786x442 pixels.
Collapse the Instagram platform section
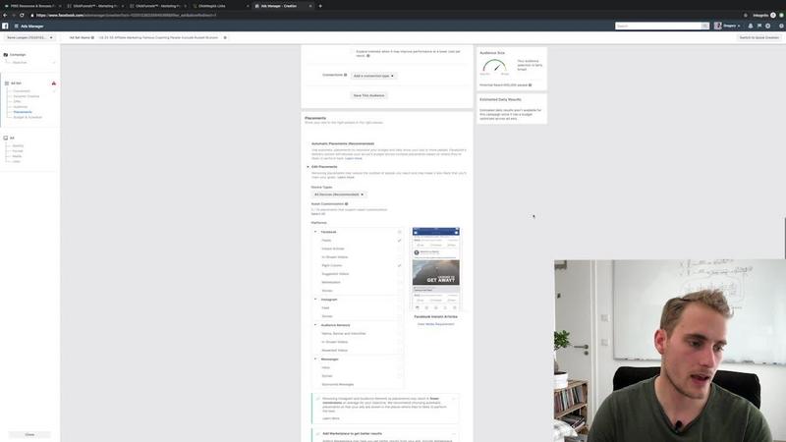(315, 300)
